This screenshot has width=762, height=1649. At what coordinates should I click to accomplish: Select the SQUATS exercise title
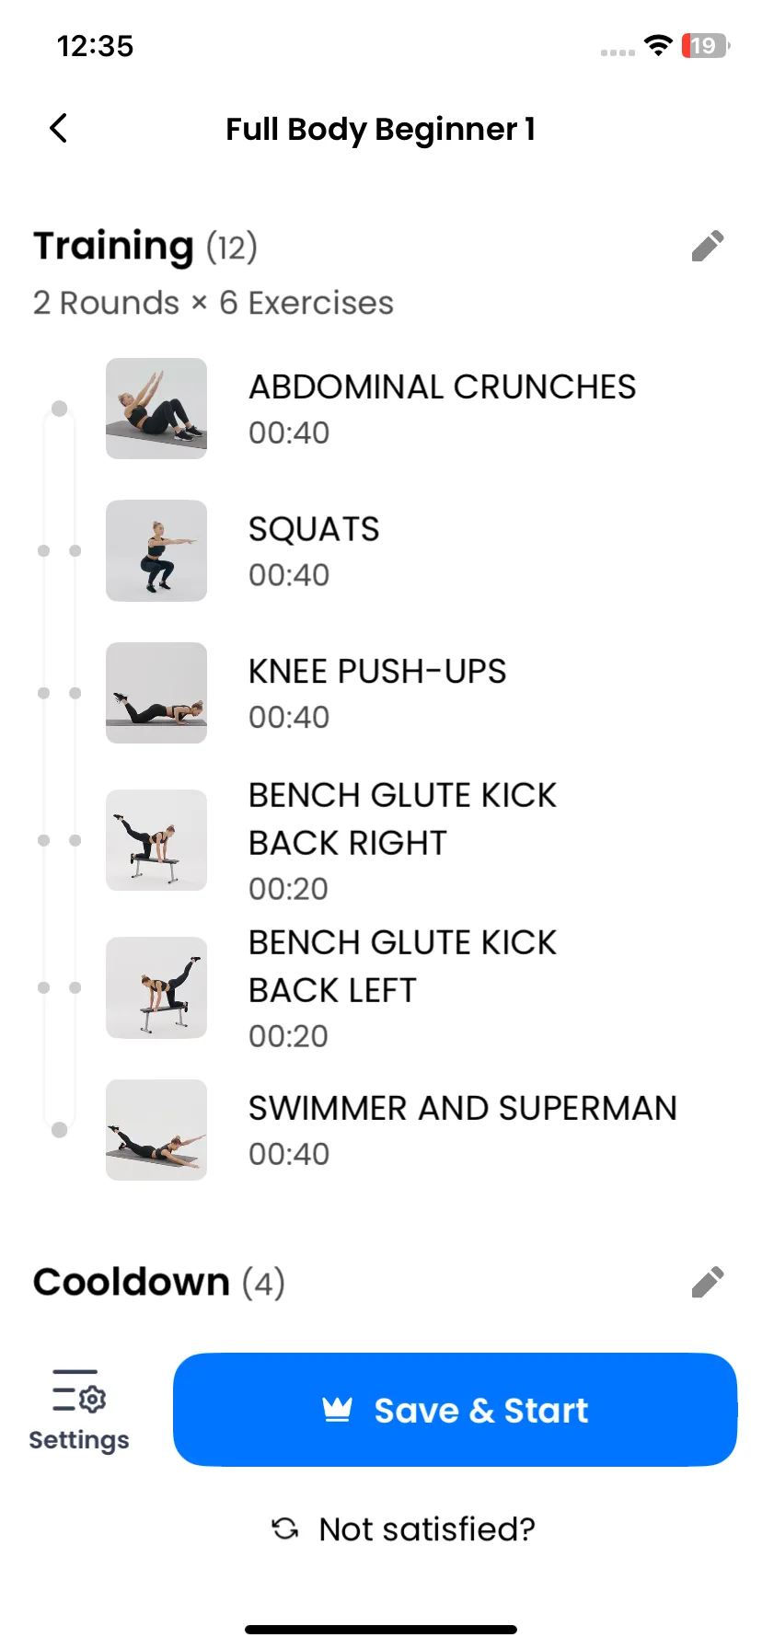(314, 529)
